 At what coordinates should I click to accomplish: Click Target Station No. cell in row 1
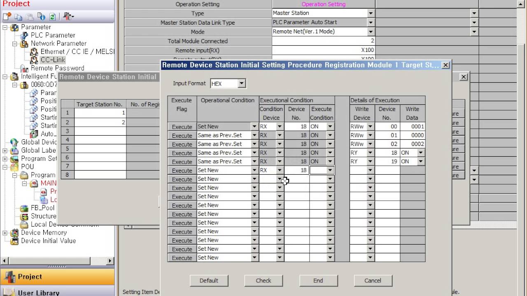(100, 113)
